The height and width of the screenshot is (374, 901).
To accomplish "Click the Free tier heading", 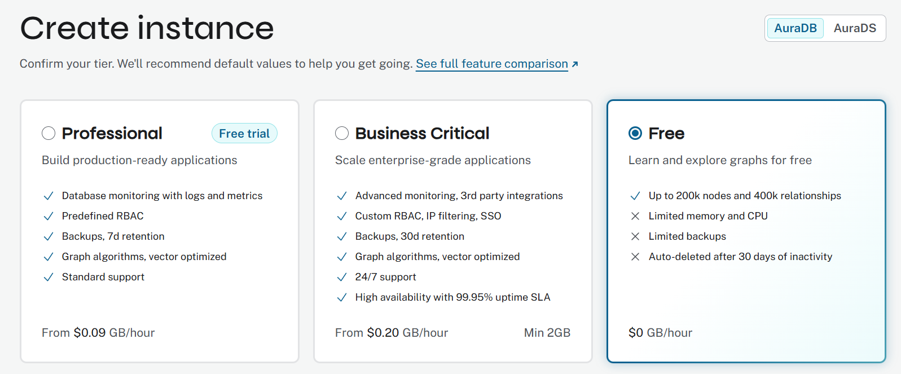I will point(666,133).
